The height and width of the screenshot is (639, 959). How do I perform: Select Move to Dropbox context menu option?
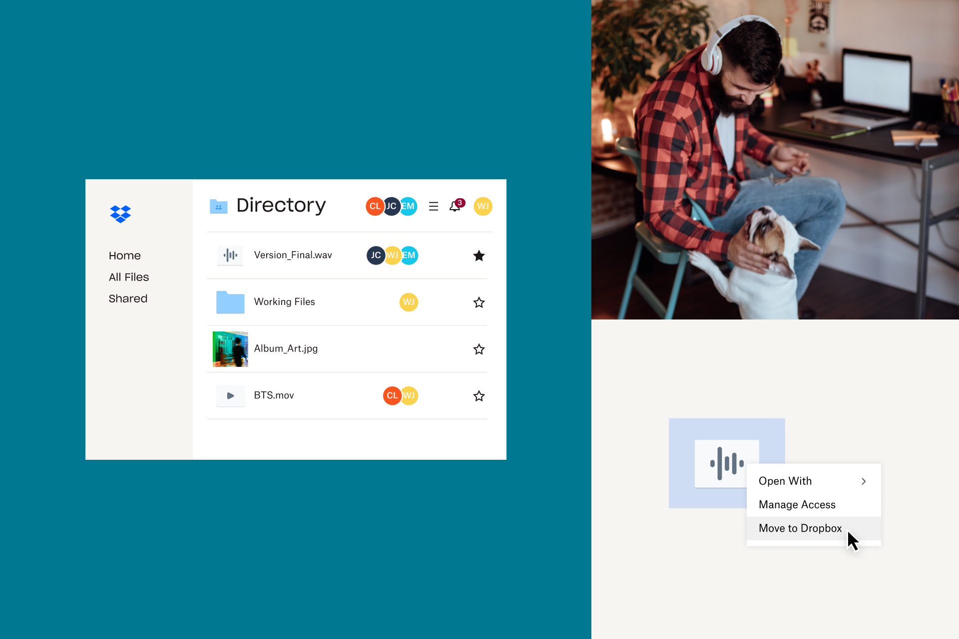pyautogui.click(x=801, y=529)
